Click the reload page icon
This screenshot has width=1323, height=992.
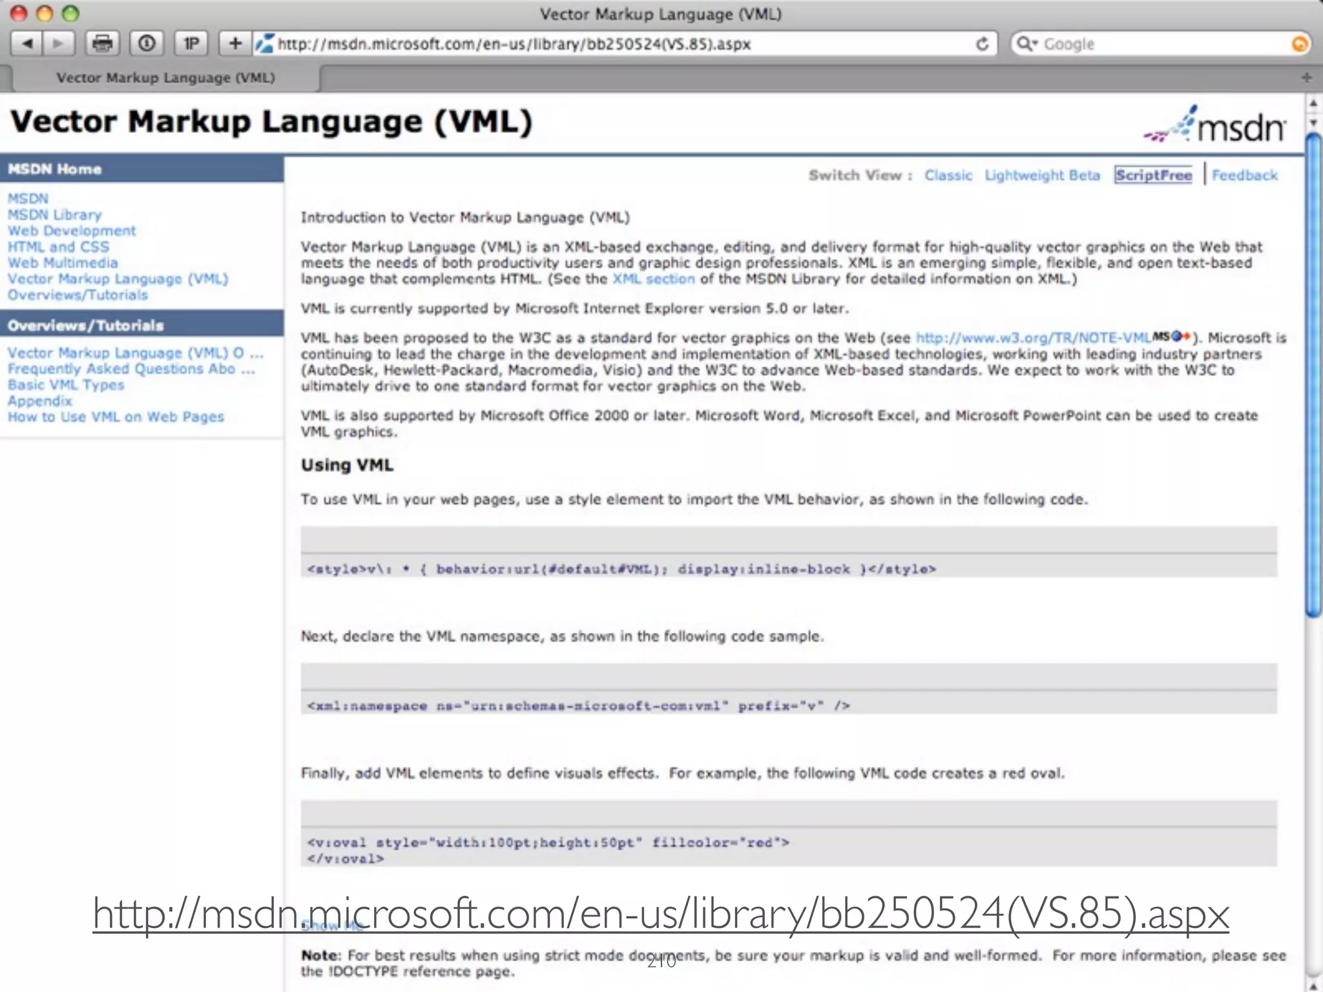tap(983, 44)
